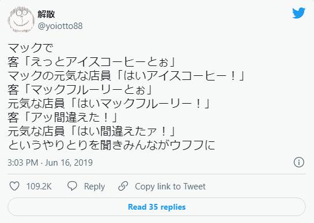Click the Twitter bird logo
Screen dimensions: 314x223
pyautogui.click(x=298, y=13)
